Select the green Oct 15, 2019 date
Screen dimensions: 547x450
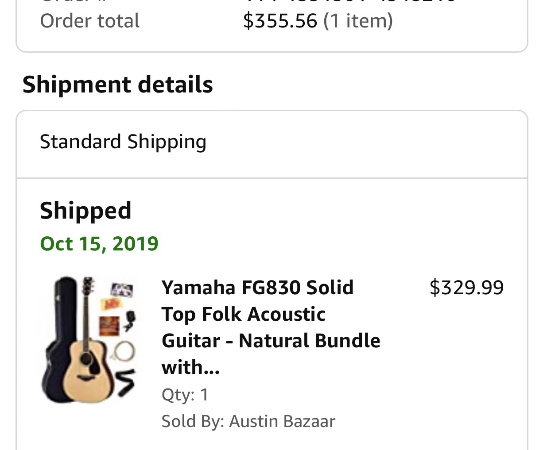tap(99, 244)
